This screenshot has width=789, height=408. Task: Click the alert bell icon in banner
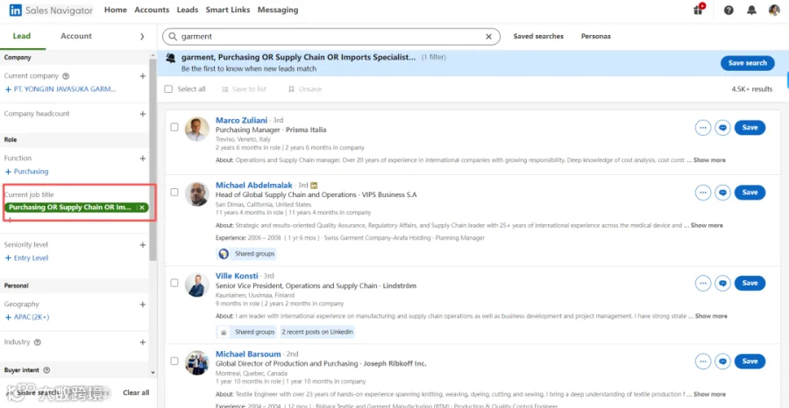pos(171,58)
